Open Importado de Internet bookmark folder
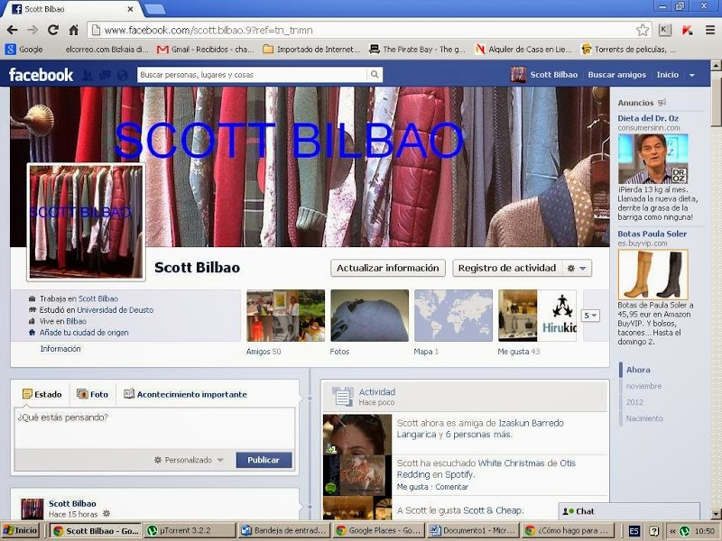The width and height of the screenshot is (722, 541). pos(311,50)
